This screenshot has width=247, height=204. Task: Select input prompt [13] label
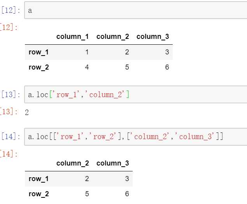tap(11, 94)
